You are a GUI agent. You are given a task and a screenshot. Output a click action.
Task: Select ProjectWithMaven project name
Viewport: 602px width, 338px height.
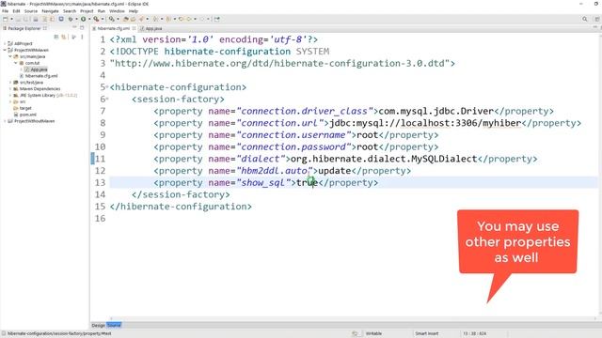31,50
